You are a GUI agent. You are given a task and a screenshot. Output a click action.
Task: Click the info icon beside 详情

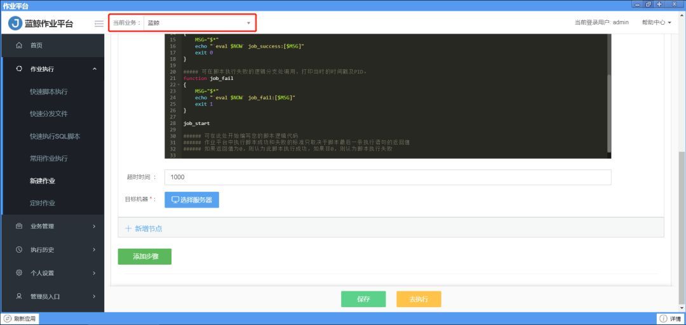pos(663,319)
